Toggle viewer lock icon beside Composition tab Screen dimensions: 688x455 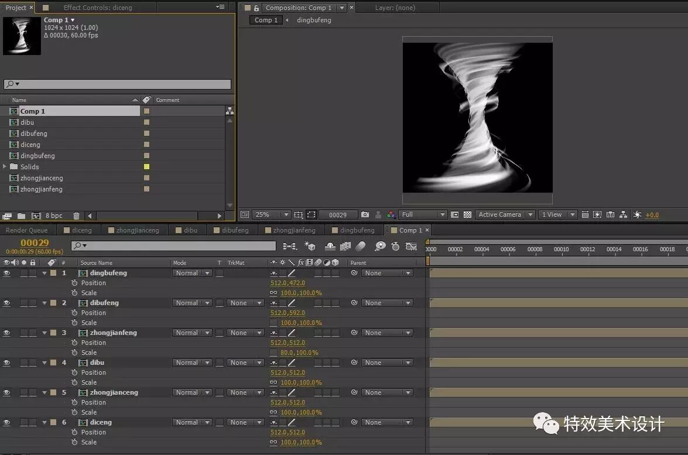[x=256, y=8]
